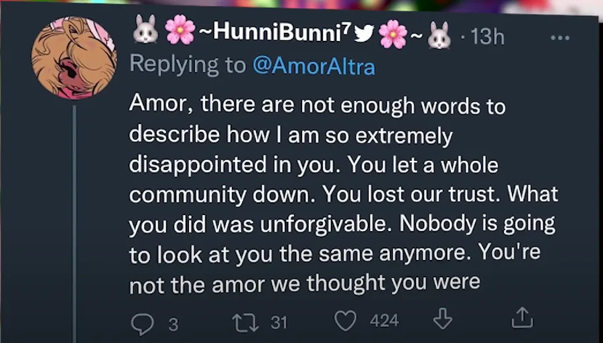Screen dimensions: 603x343
Task: Click the tweet body text to open it
Action: tap(335, 194)
